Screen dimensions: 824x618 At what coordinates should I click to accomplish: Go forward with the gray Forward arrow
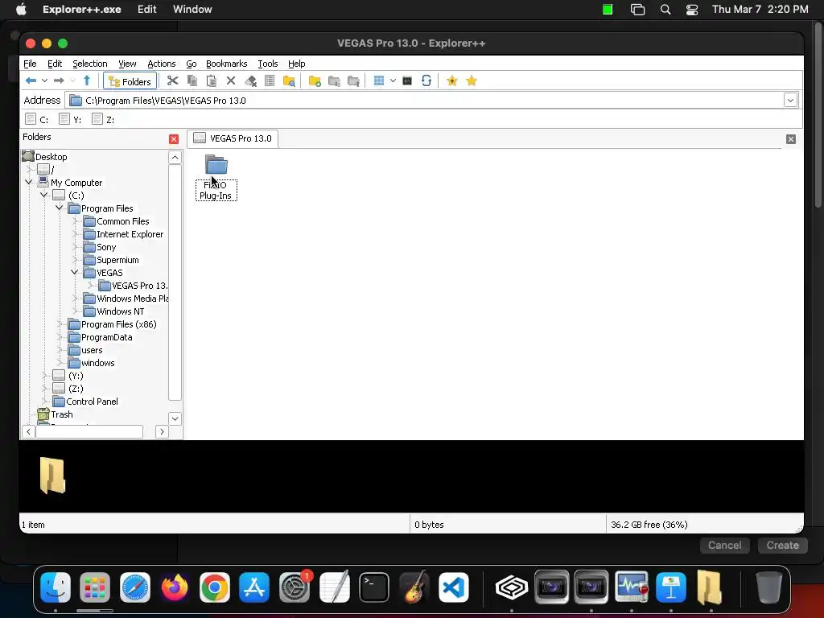click(x=59, y=81)
